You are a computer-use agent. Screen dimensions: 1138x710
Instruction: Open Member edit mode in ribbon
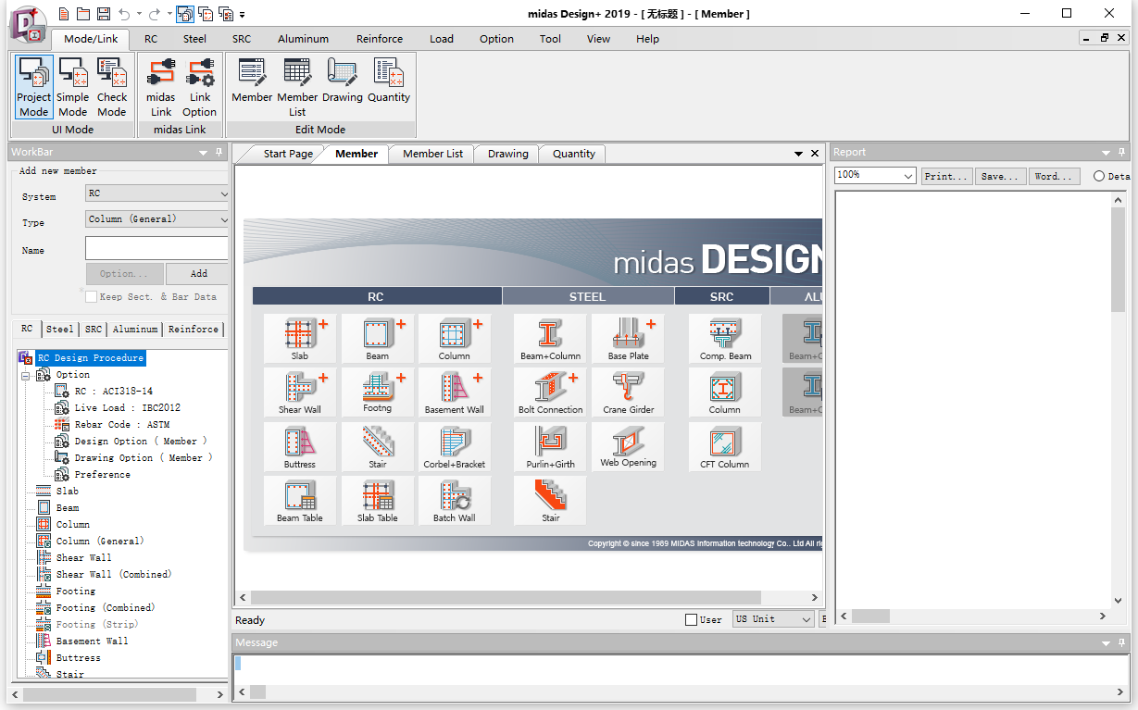click(x=252, y=81)
